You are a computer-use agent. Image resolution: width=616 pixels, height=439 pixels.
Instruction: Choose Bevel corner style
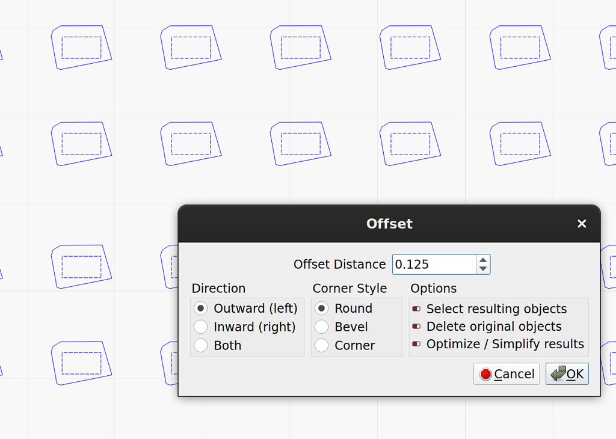click(321, 327)
